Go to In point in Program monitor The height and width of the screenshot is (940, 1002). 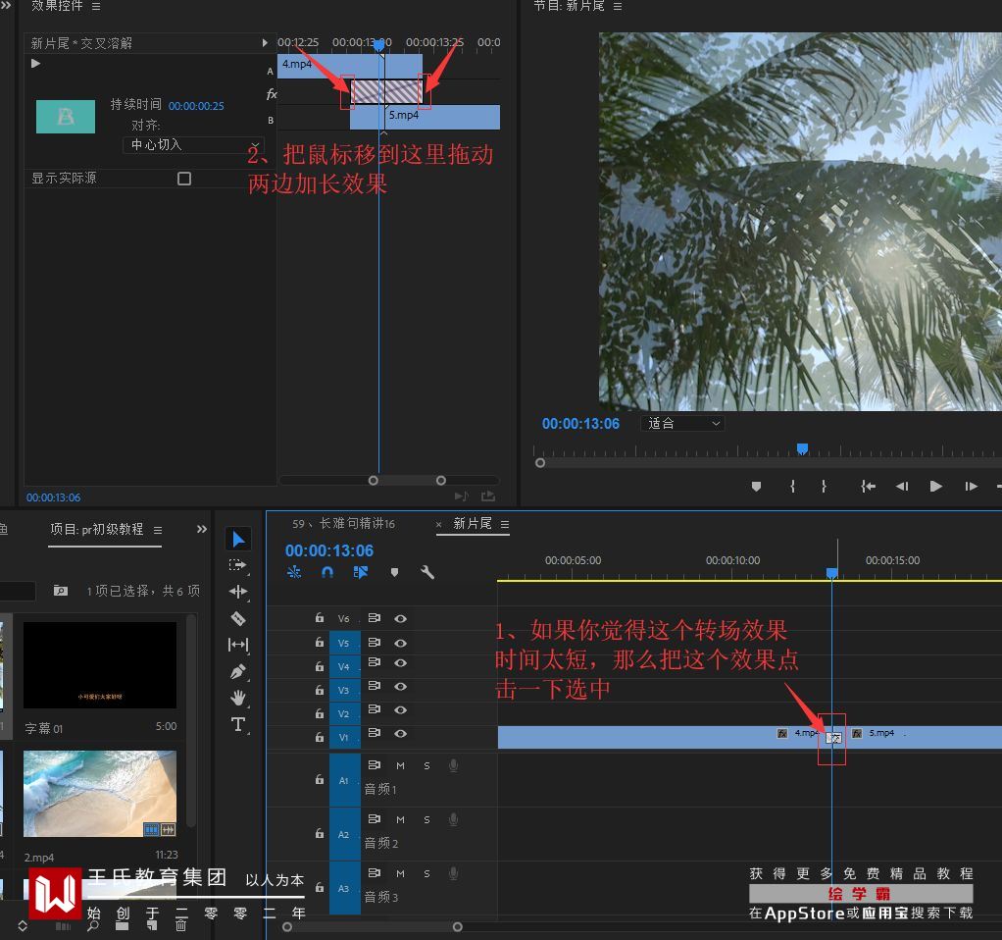[868, 487]
